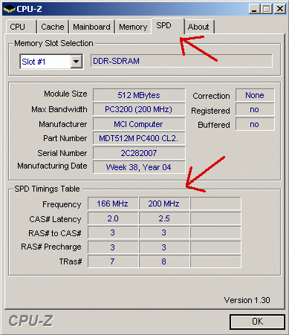Click the OK button
The width and height of the screenshot is (289, 335).
(x=257, y=322)
